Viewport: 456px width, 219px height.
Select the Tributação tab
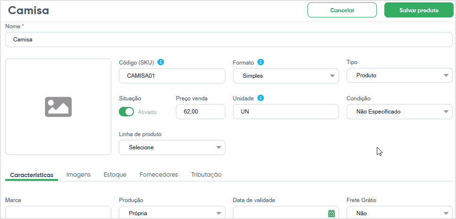207,175
